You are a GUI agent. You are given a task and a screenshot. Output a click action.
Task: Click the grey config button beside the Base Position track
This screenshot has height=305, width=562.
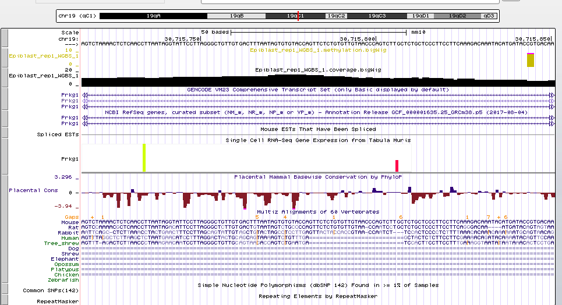coord(4,38)
